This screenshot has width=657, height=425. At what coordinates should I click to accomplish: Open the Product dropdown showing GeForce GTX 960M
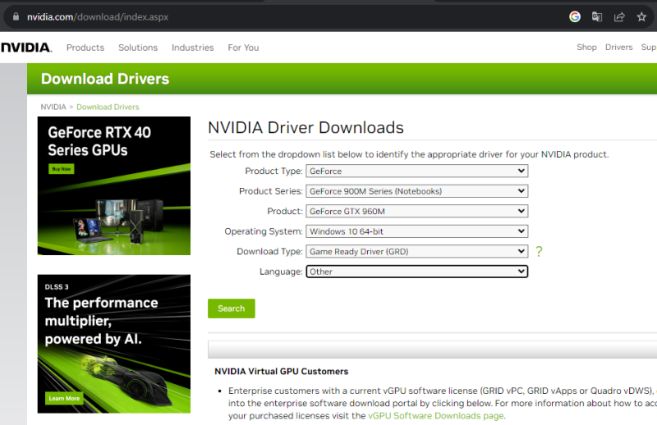tap(417, 211)
